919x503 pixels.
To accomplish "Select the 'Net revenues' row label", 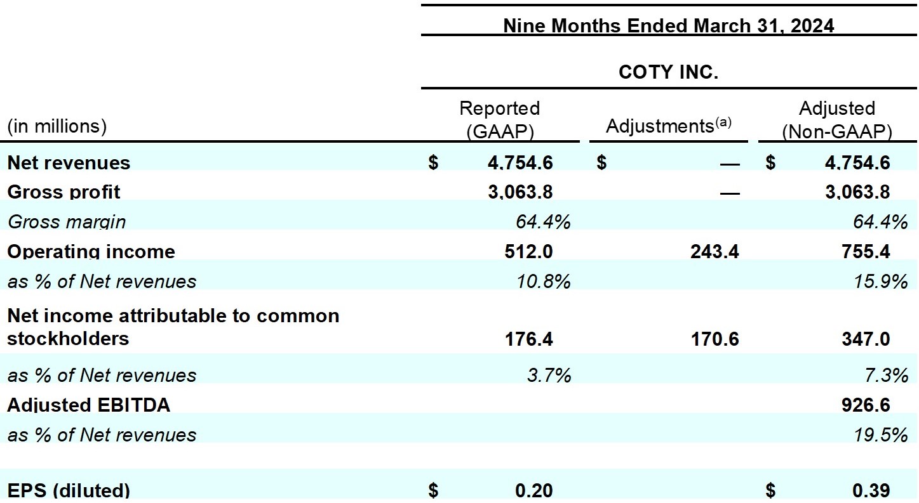I will coord(69,162).
